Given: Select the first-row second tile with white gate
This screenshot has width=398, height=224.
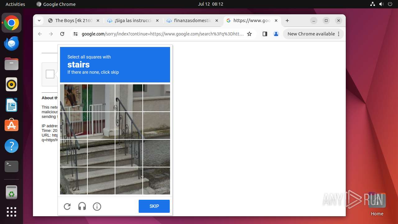Looking at the screenshot, I should [x=101, y=98].
